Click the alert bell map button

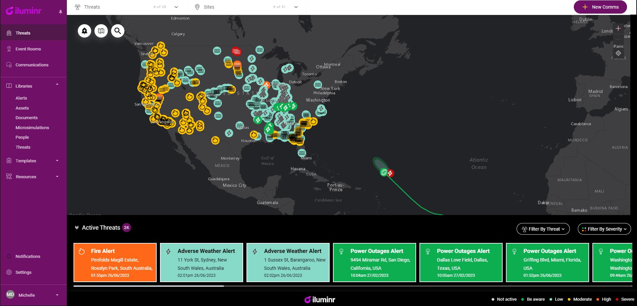click(84, 31)
